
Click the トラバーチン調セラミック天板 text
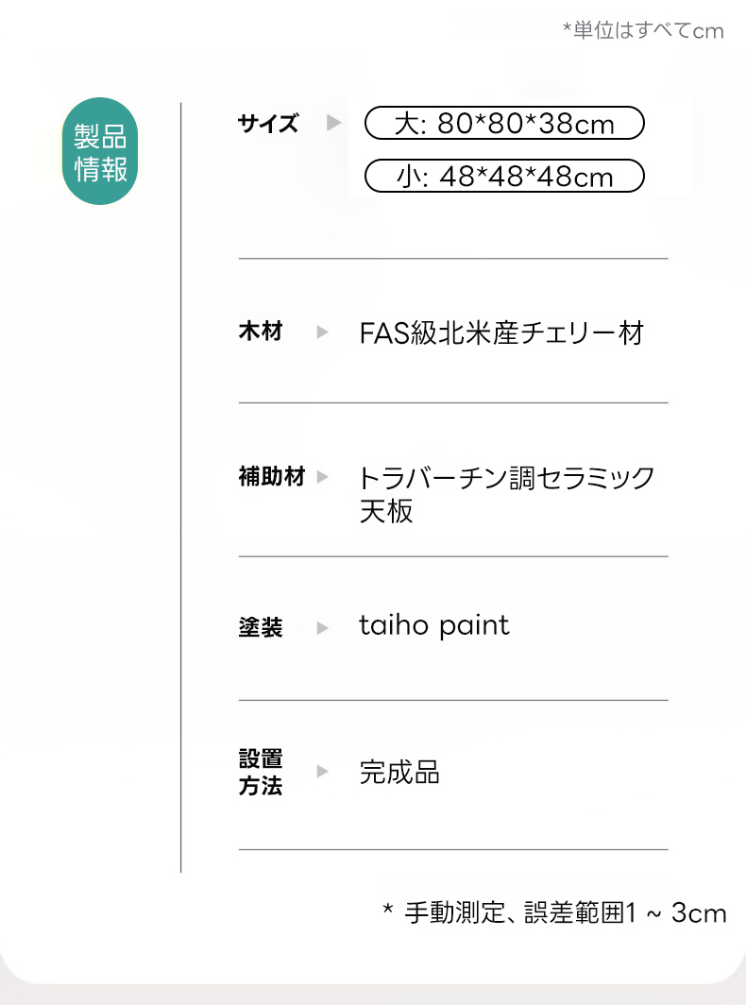tap(506, 493)
